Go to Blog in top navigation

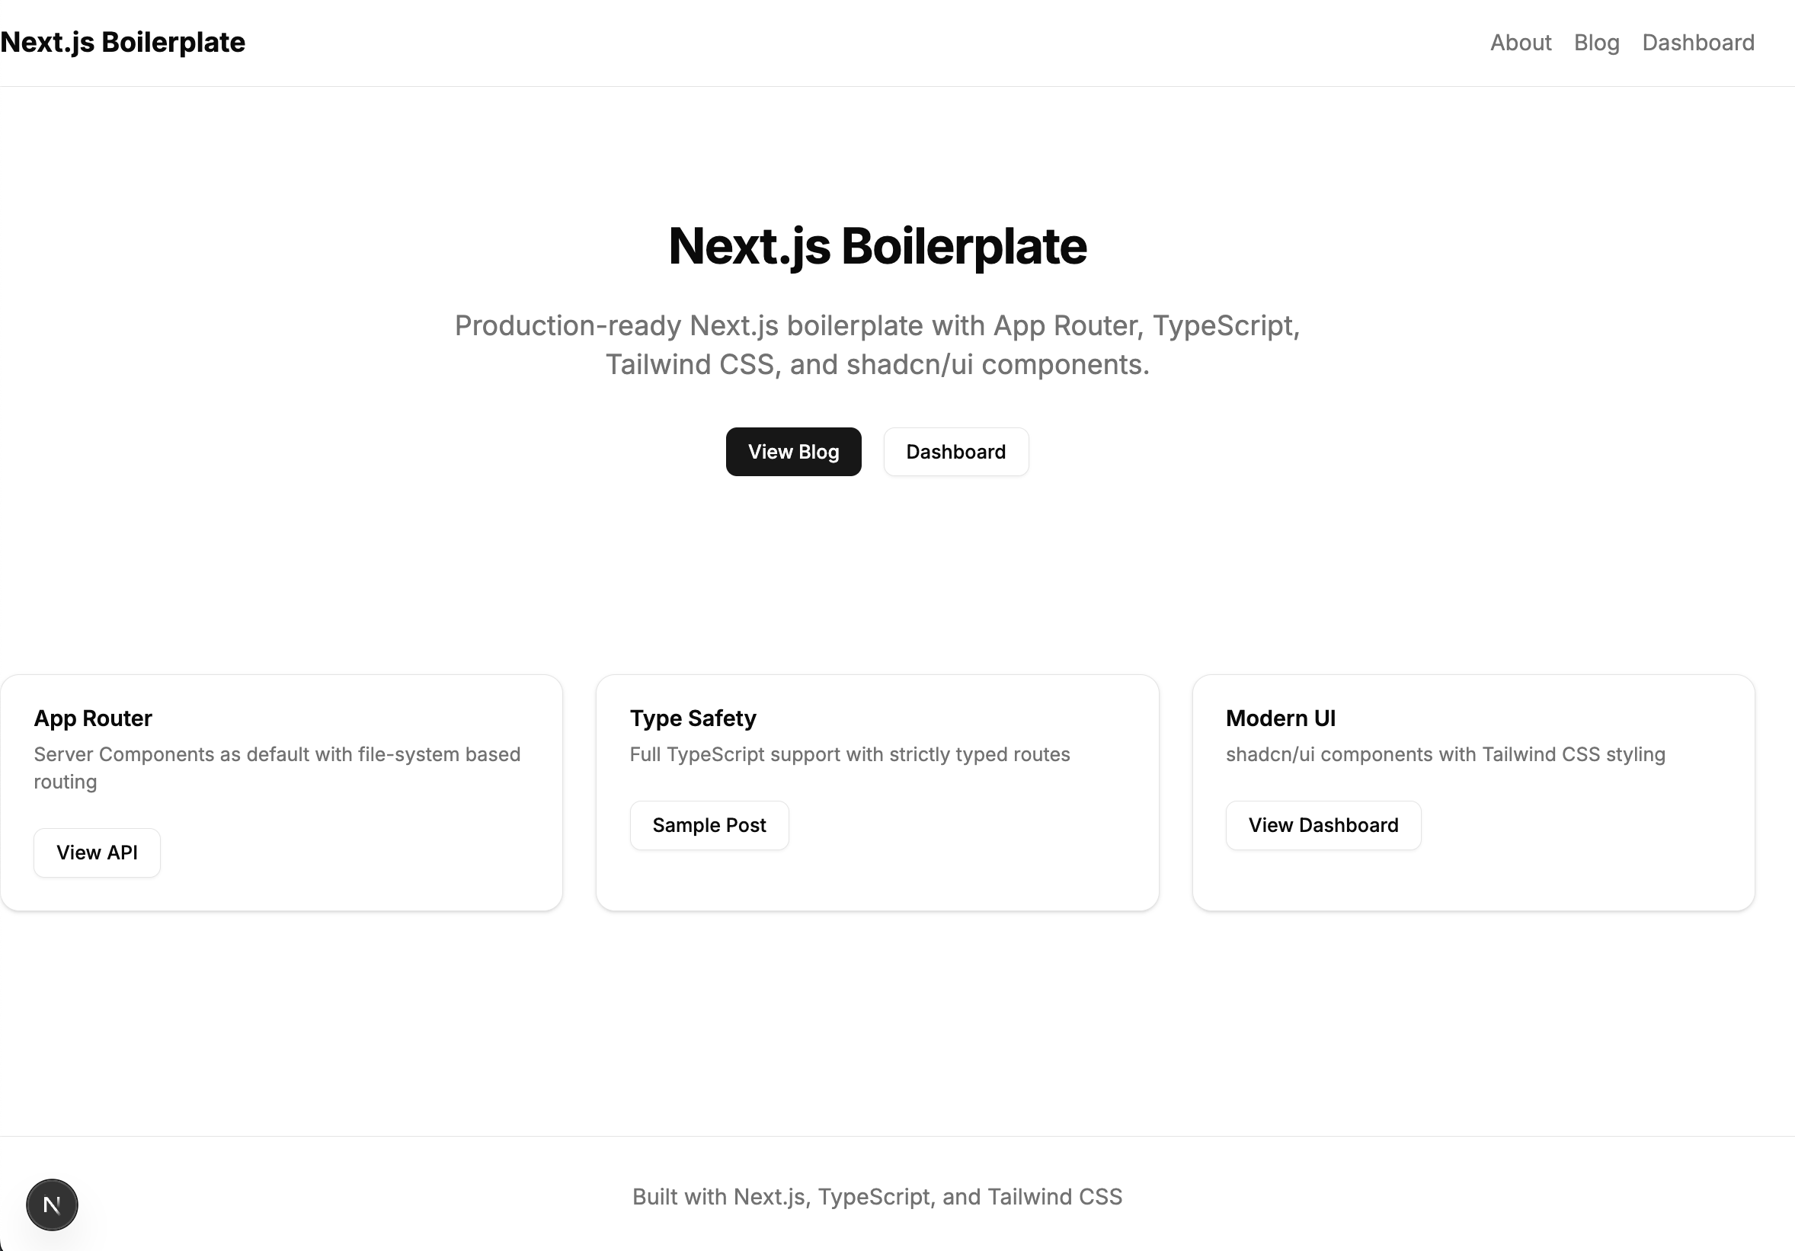(1595, 42)
